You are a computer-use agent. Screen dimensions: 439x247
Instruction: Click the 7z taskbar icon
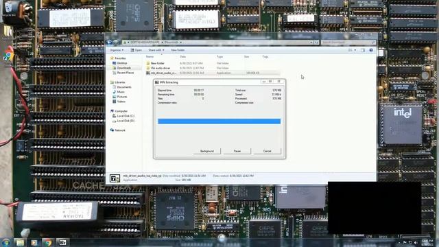tap(62, 242)
